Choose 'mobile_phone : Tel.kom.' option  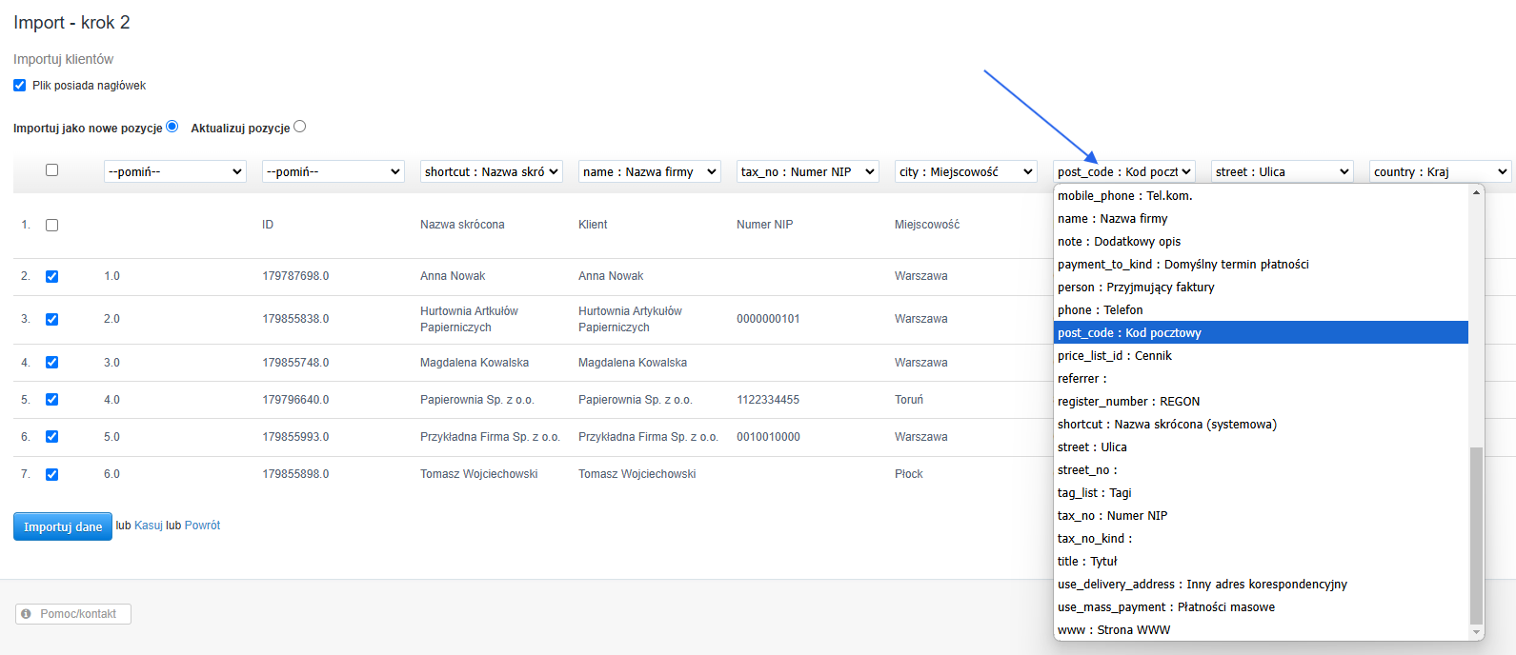coord(1261,195)
